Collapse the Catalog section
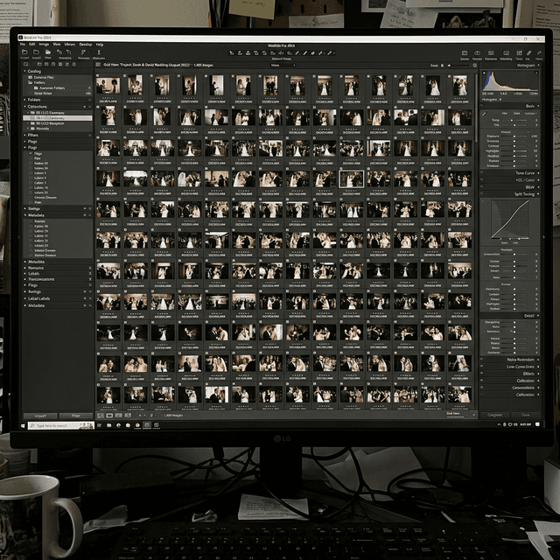 click(25, 71)
